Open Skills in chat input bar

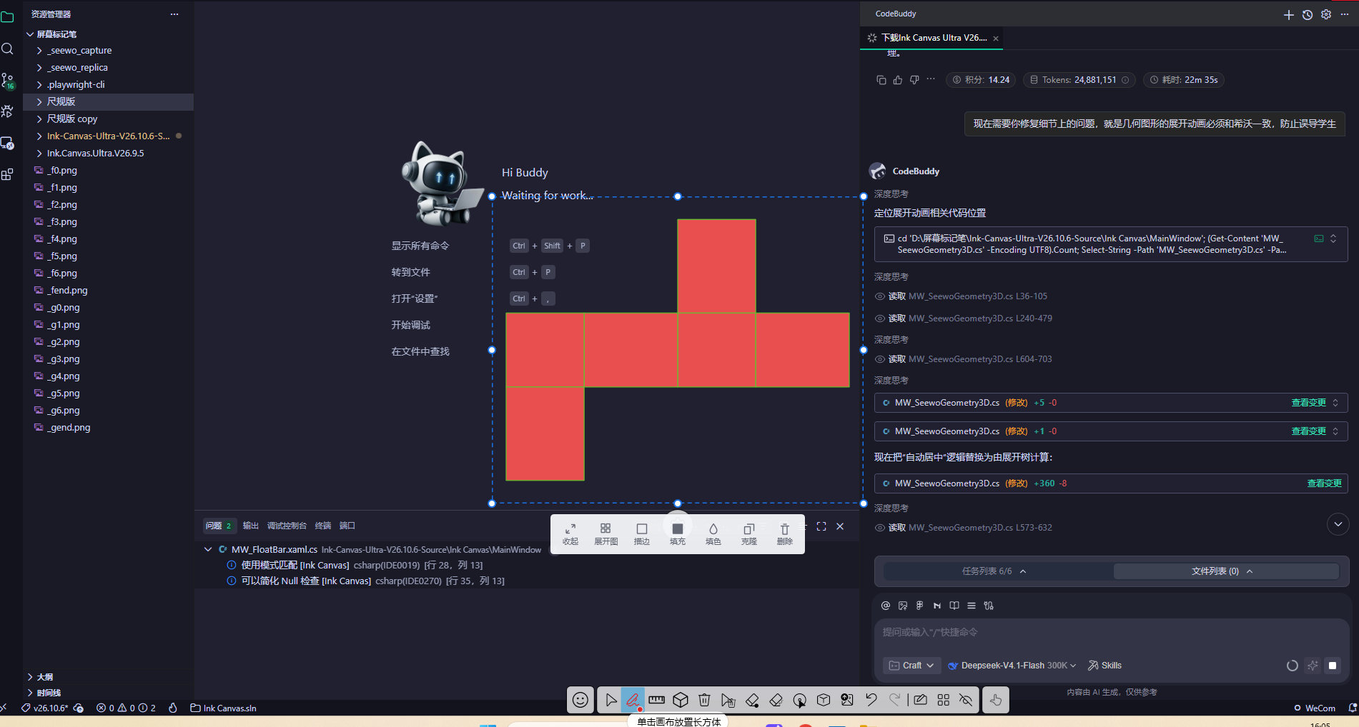(x=1105, y=666)
